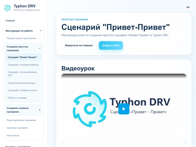This screenshot has width=196, height=147.
Task: Open Редактирование сценариев page
Action: (21, 120)
